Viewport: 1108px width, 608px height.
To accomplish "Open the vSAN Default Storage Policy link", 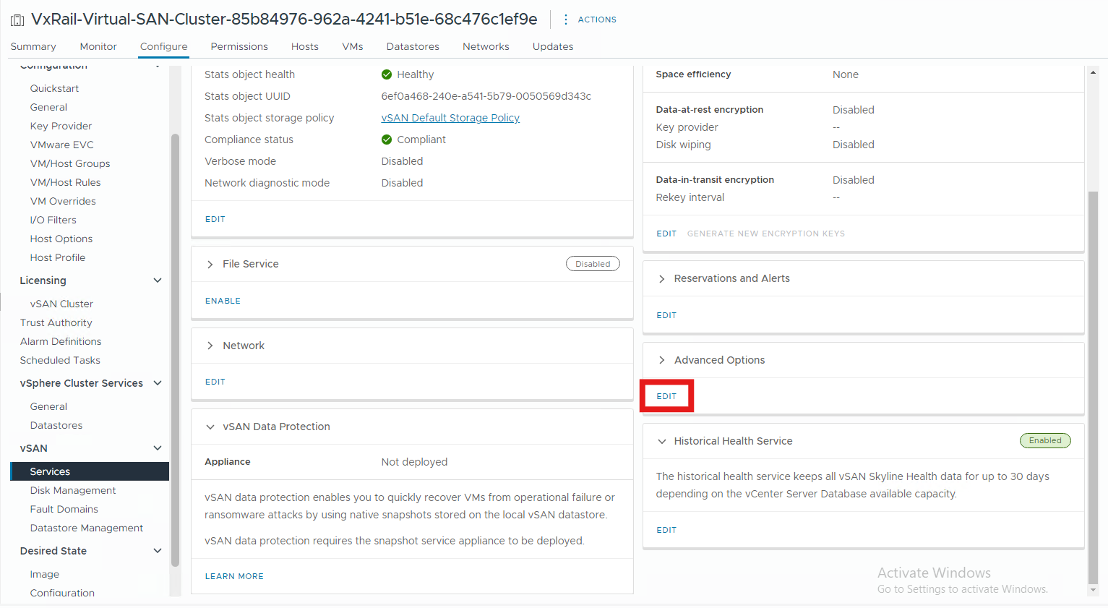I will pyautogui.click(x=450, y=118).
